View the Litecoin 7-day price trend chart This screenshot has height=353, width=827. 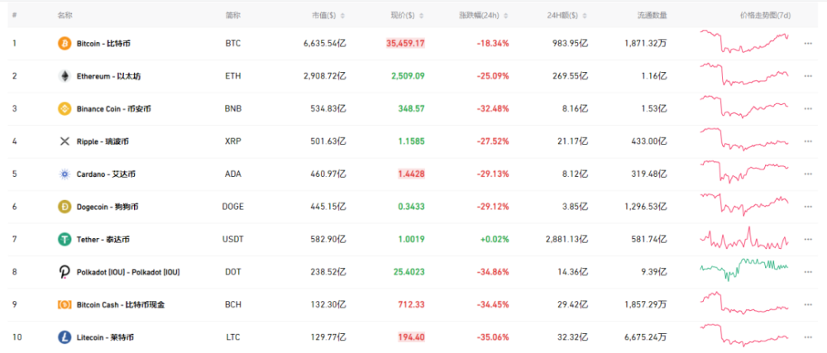coord(745,336)
